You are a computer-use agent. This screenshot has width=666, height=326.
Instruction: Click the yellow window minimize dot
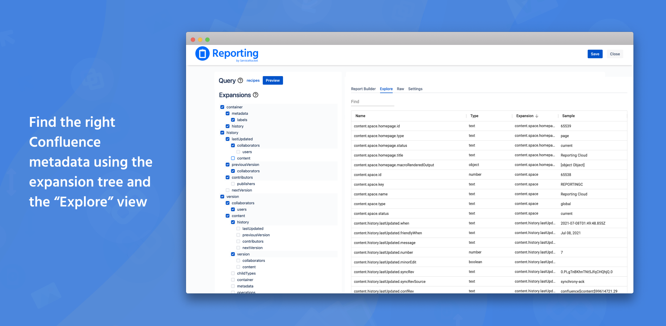(x=200, y=39)
